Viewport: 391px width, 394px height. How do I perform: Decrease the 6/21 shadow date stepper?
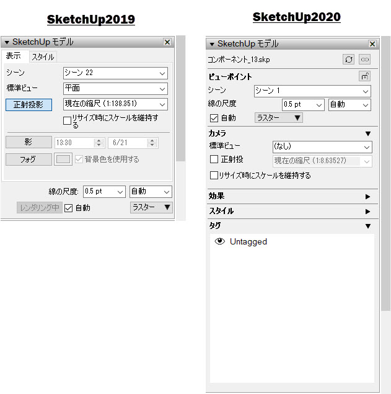pyautogui.click(x=152, y=145)
